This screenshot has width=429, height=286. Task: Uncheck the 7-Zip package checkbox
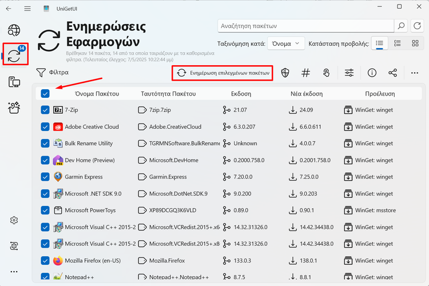point(45,110)
